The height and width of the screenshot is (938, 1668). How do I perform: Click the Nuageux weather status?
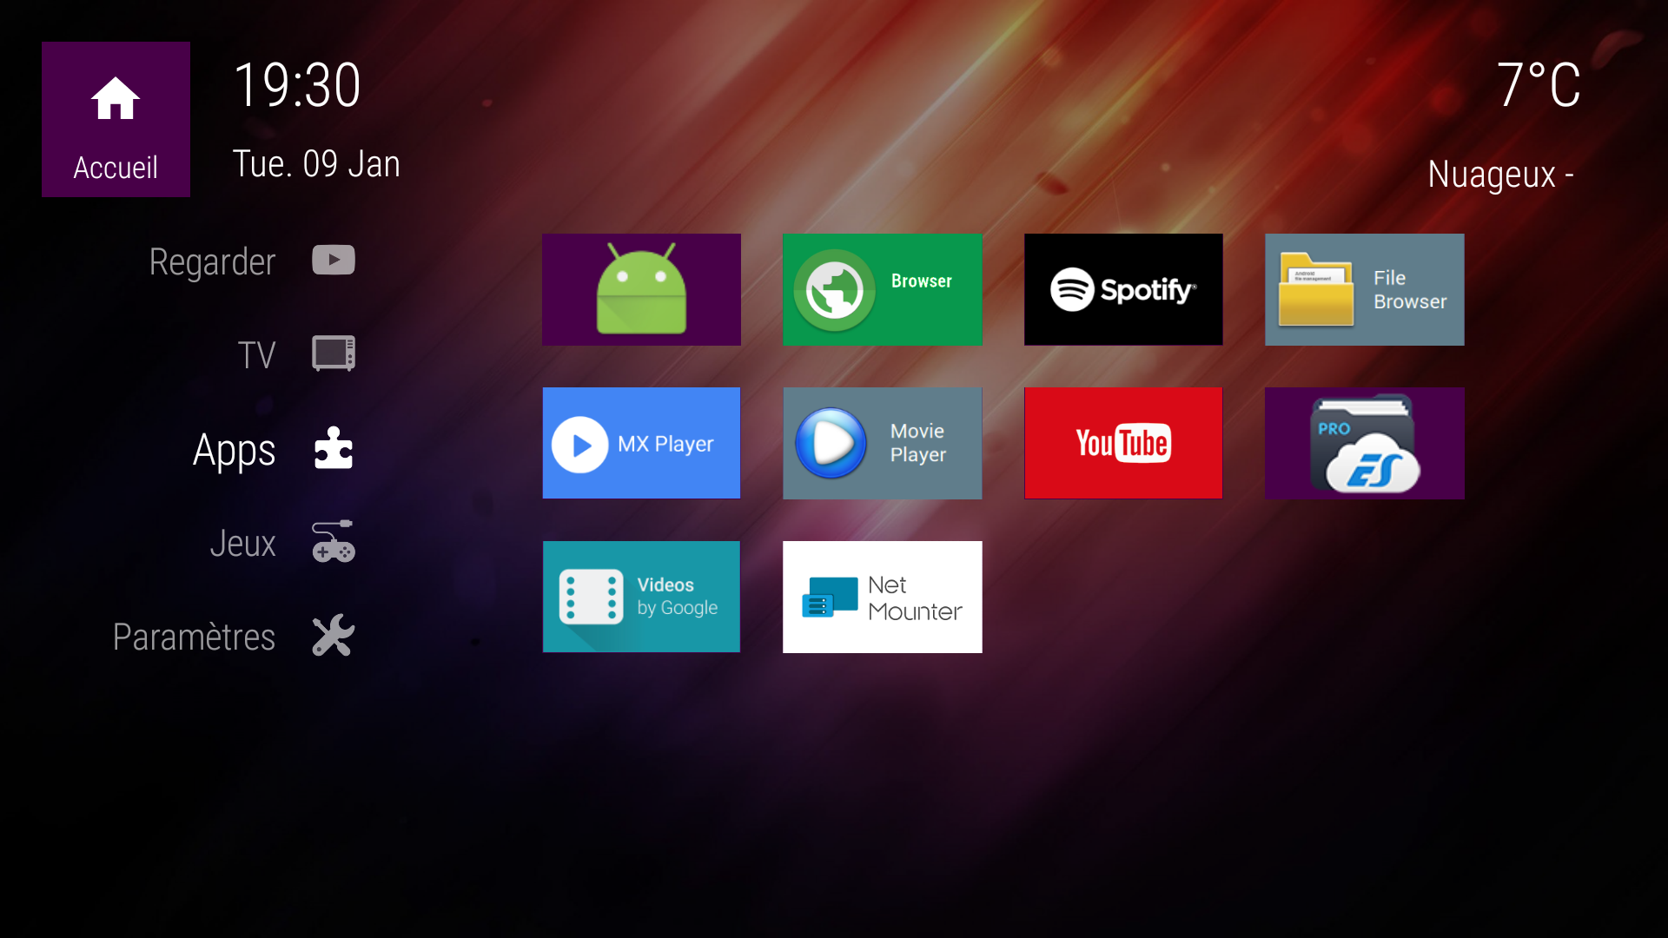[1500, 175]
